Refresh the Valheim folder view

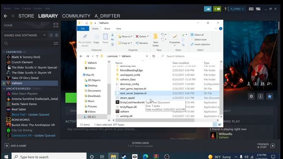click(x=153, y=56)
